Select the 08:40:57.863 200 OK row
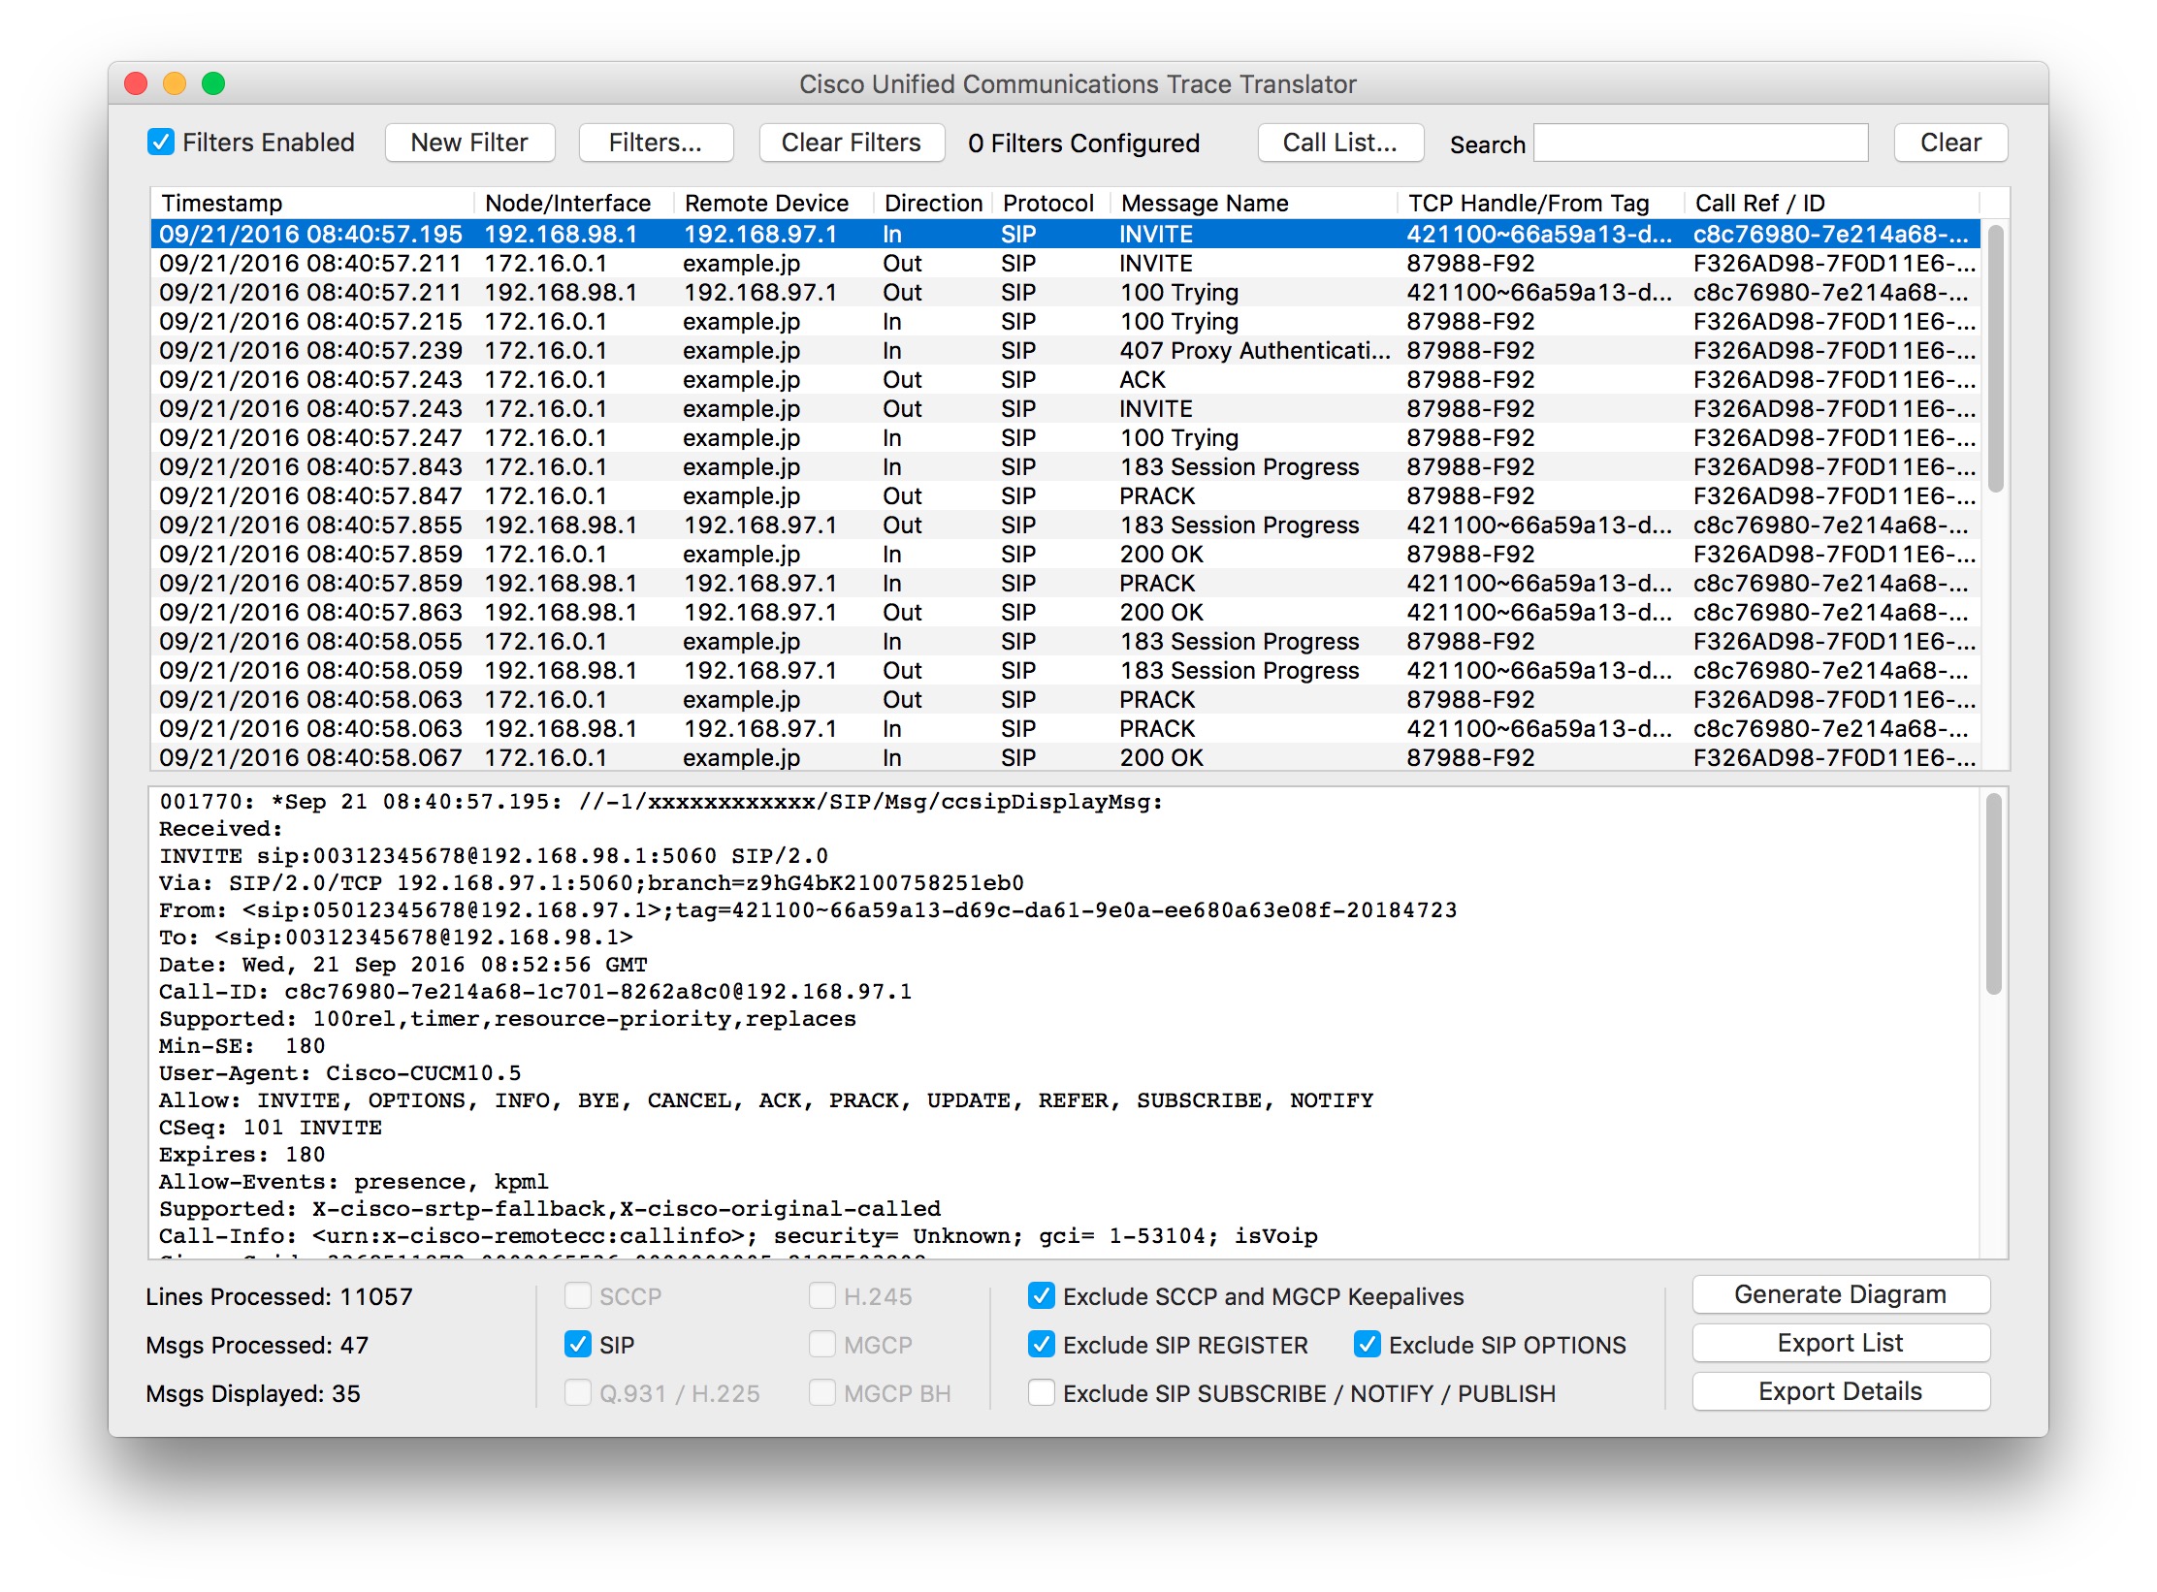 coord(1065,612)
